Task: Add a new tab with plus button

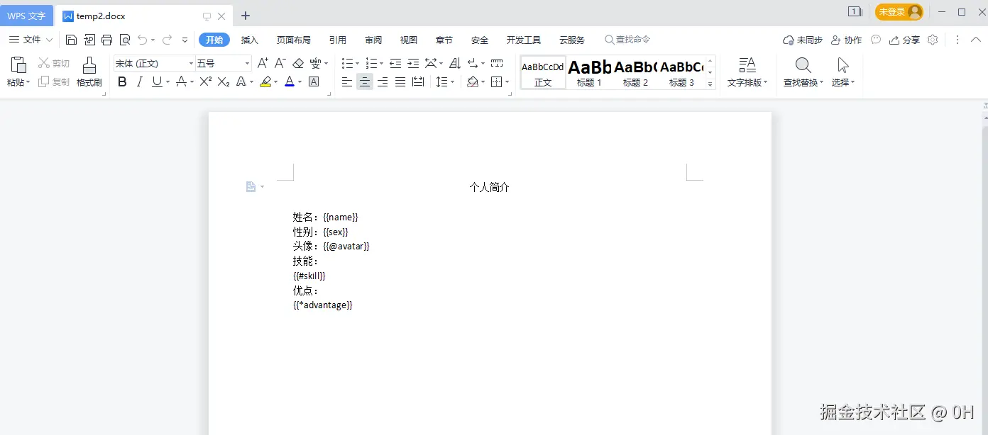Action: [246, 16]
